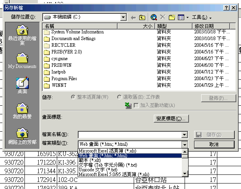Open 我的最愛 favorites location
Viewport: 241px width, 189px height.
pyautogui.click(x=22, y=111)
